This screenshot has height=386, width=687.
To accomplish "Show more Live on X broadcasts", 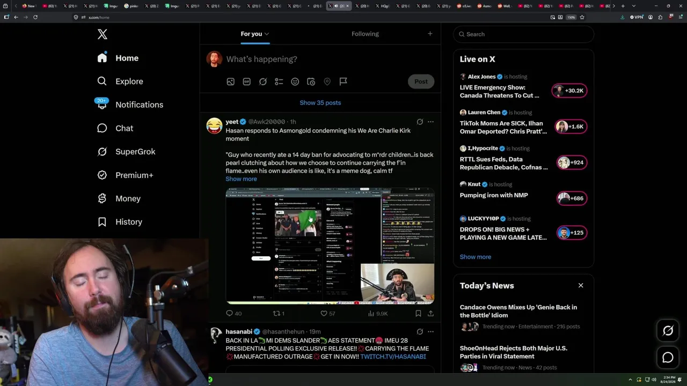I will [476, 257].
